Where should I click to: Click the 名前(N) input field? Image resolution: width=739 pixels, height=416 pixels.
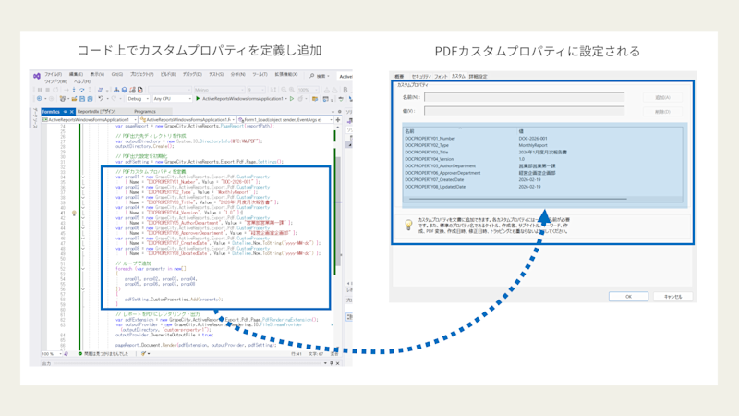point(524,97)
